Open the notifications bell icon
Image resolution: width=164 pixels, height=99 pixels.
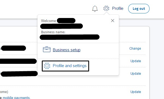(95, 8)
